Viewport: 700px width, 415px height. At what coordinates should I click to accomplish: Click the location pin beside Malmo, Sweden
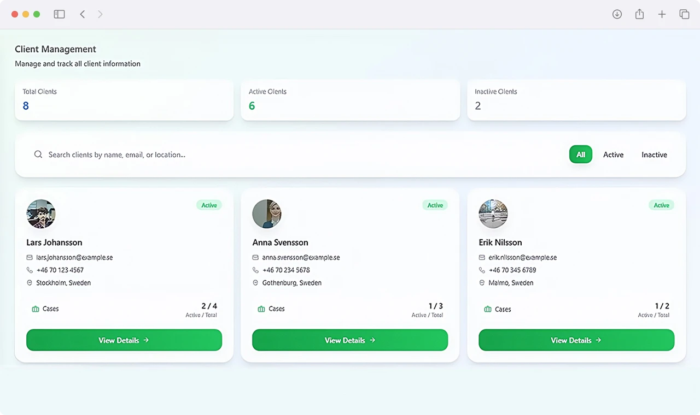click(x=482, y=283)
